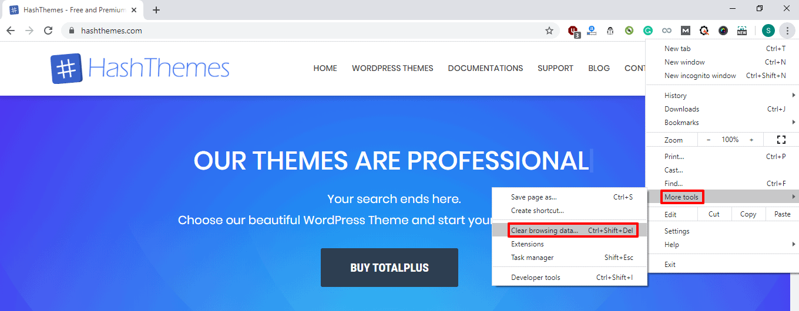Open a new tab with plus button
The height and width of the screenshot is (311, 799).
(156, 10)
